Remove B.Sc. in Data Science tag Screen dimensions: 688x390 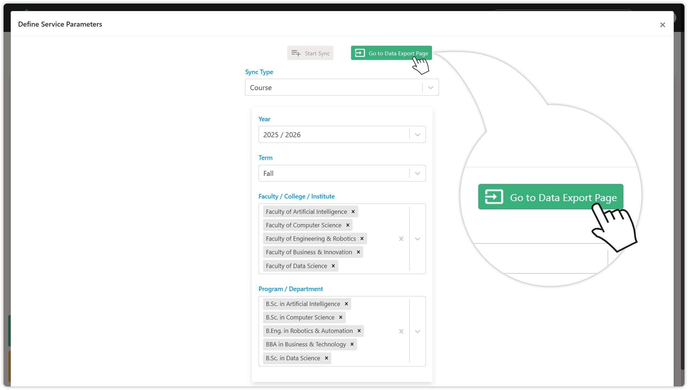point(326,358)
